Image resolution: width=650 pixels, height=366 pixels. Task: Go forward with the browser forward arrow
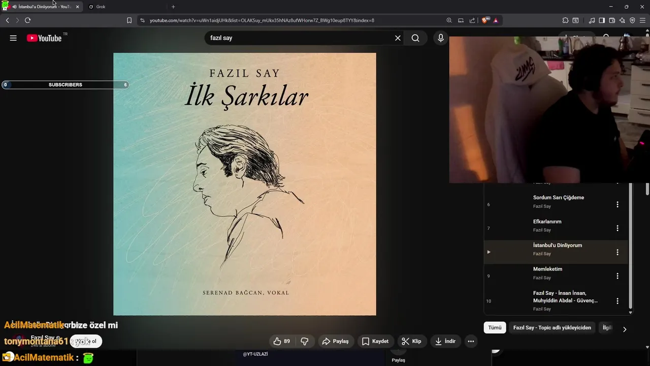coord(17,20)
